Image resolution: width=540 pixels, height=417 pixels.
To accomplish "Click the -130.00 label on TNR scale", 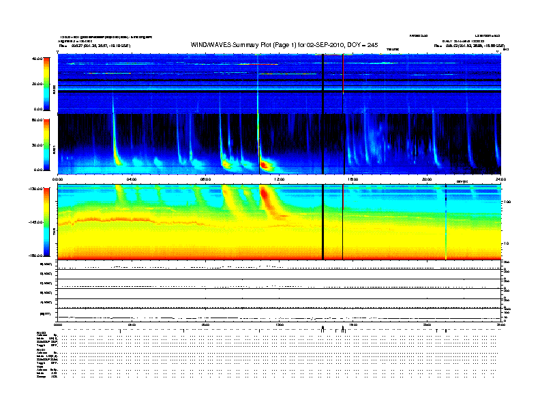I will [36, 189].
